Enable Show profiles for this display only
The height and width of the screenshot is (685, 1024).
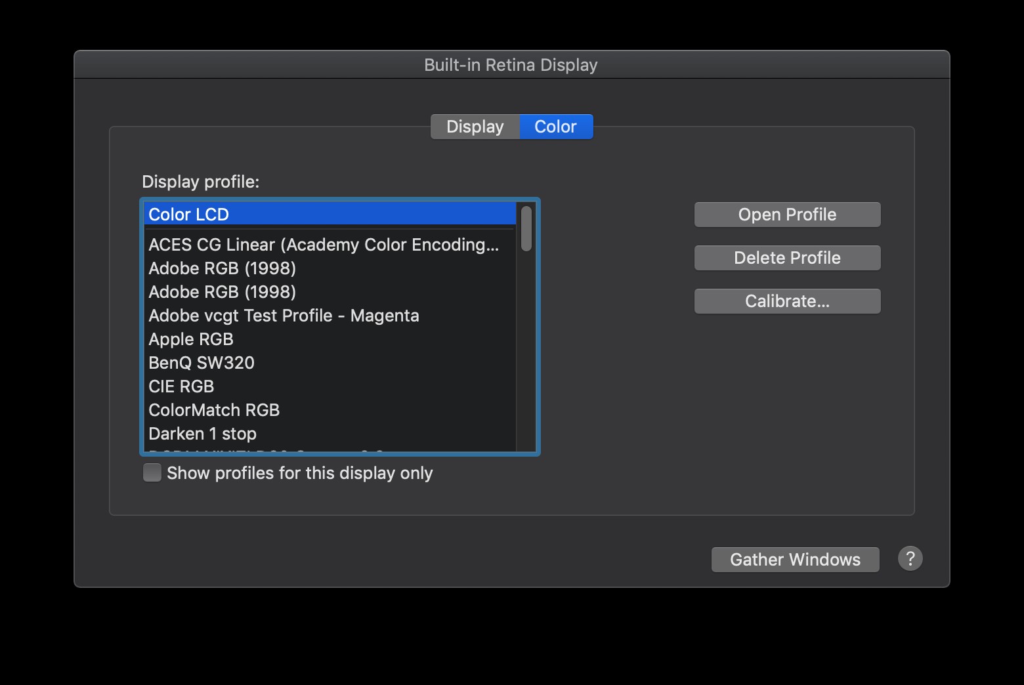[152, 472]
